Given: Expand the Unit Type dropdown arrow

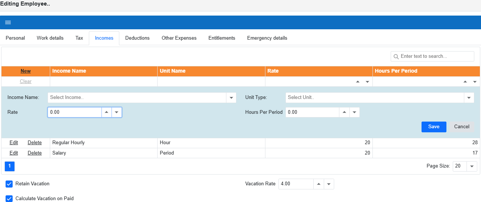Looking at the screenshot, I should pyautogui.click(x=469, y=97).
